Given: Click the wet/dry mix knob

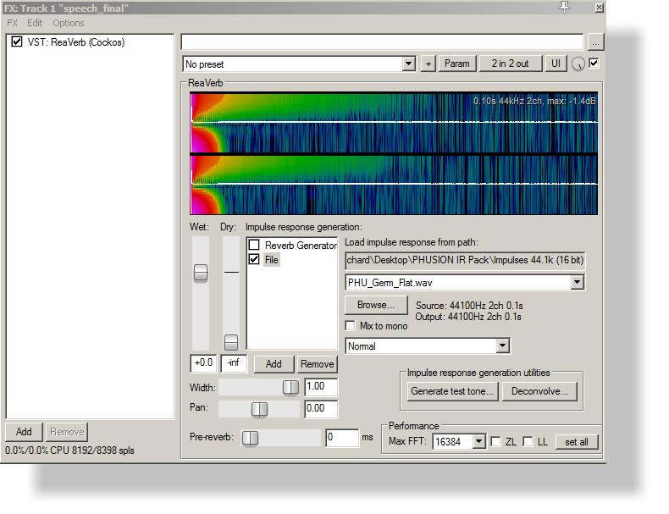Looking at the screenshot, I should [x=578, y=64].
